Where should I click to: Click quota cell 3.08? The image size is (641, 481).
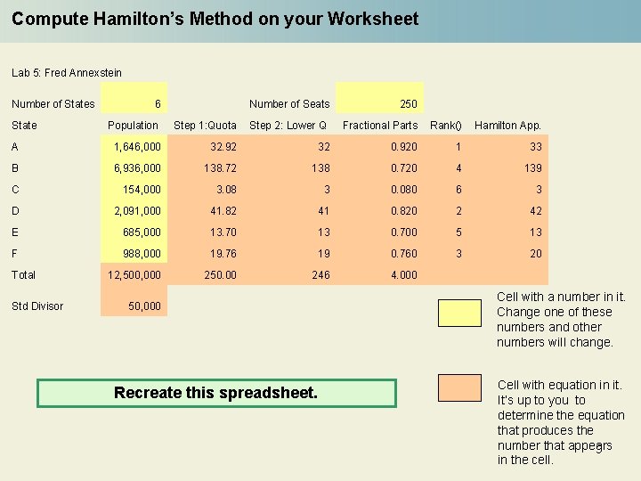pyautogui.click(x=226, y=190)
